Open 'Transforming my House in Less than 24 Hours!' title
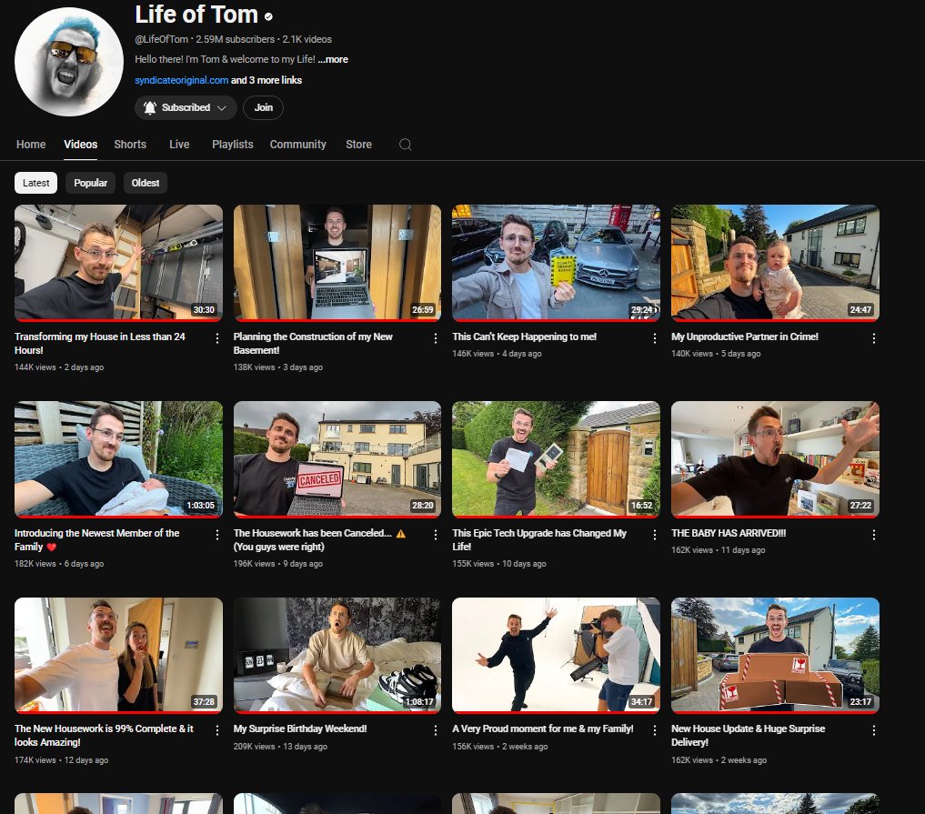 pyautogui.click(x=100, y=343)
